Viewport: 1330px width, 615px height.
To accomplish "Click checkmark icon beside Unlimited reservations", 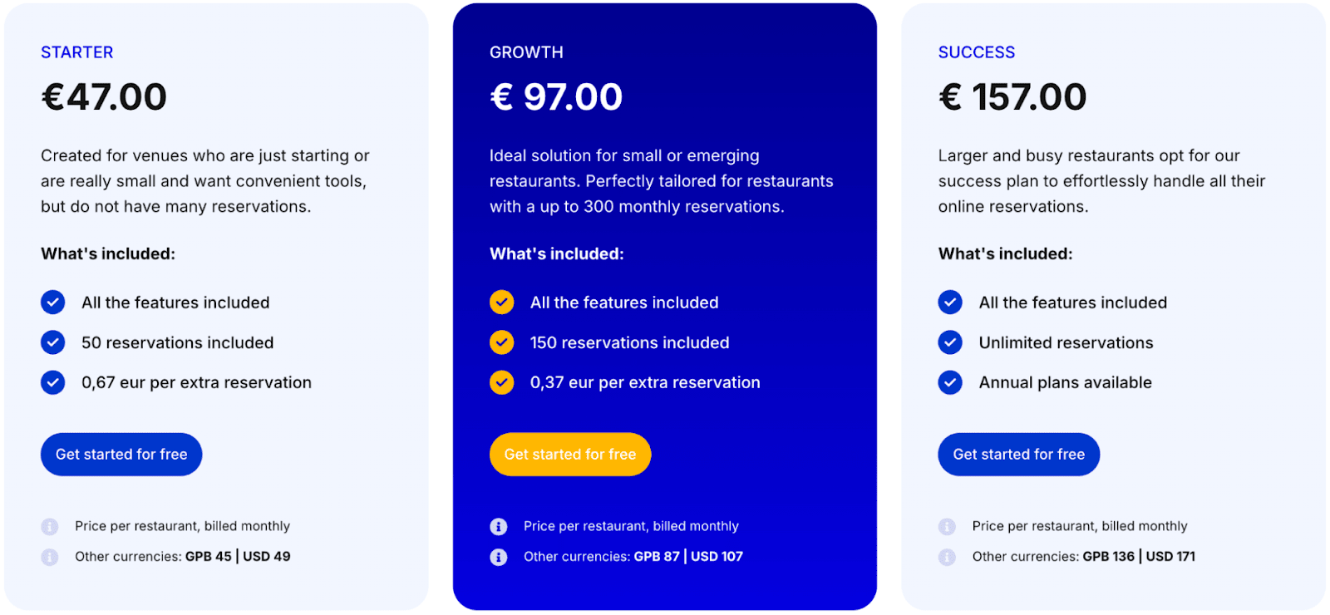I will (950, 342).
